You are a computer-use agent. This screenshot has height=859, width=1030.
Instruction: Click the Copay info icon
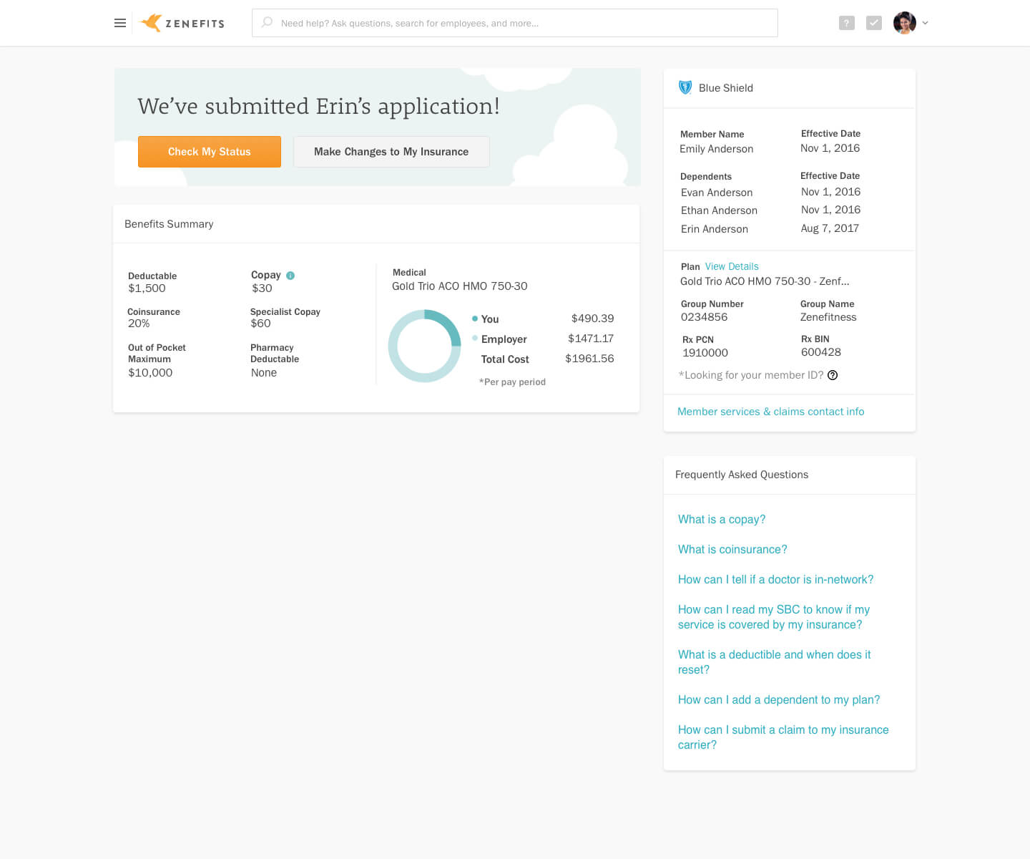pos(290,276)
